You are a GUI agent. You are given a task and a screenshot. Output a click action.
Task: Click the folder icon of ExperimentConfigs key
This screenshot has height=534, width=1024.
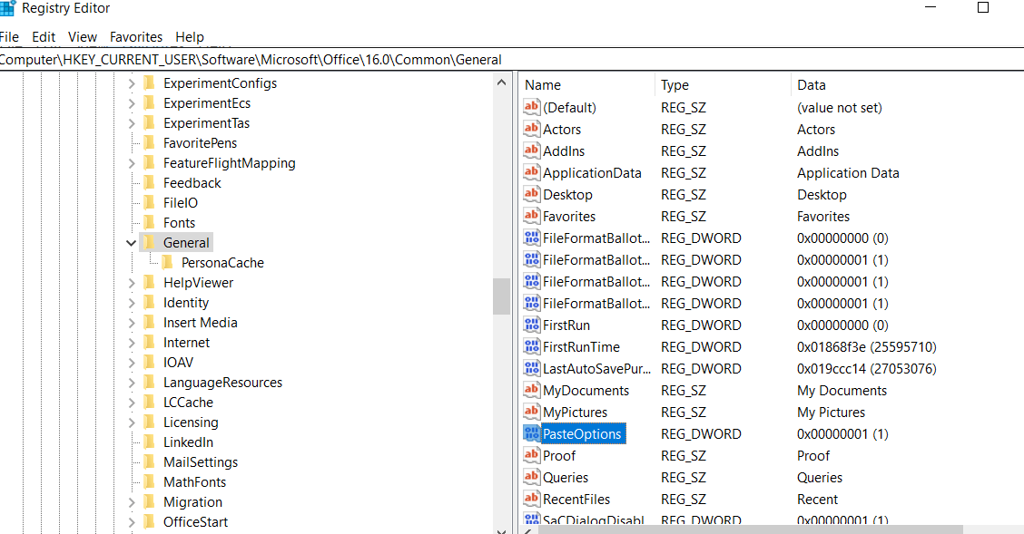coord(150,83)
